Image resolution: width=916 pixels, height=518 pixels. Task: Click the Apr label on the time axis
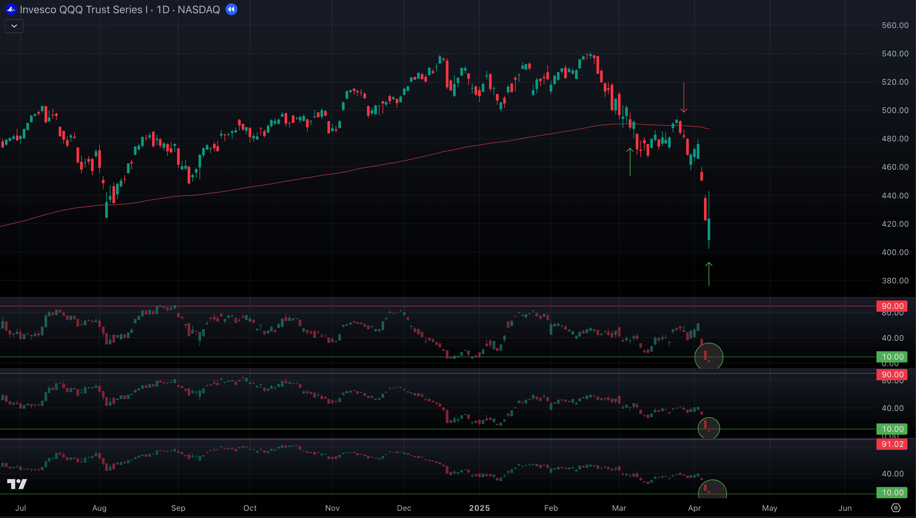pos(694,508)
